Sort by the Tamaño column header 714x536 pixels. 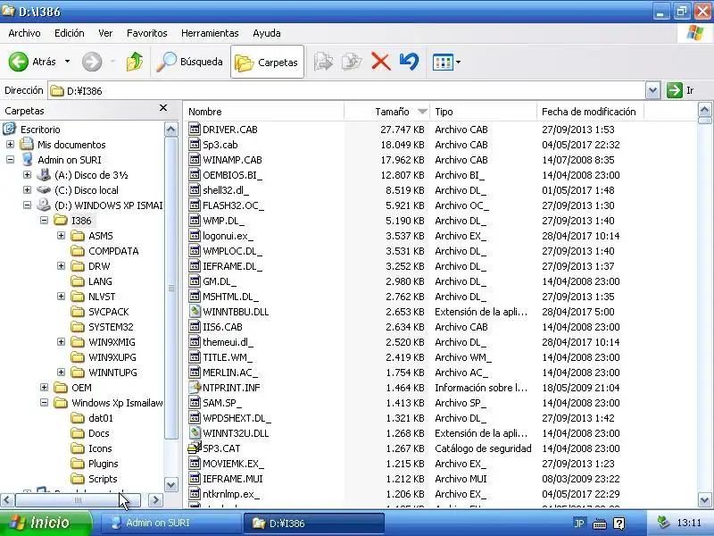(386, 112)
